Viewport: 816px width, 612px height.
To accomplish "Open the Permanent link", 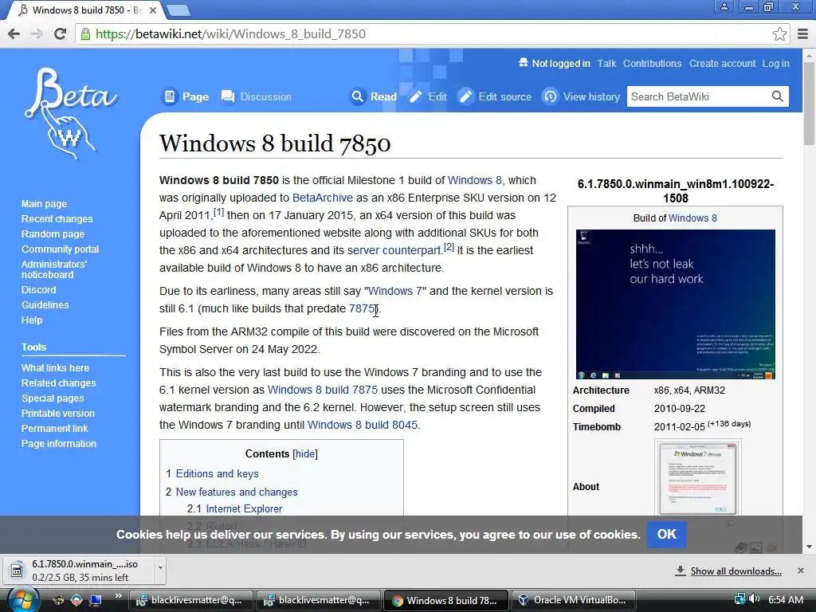I will point(55,428).
